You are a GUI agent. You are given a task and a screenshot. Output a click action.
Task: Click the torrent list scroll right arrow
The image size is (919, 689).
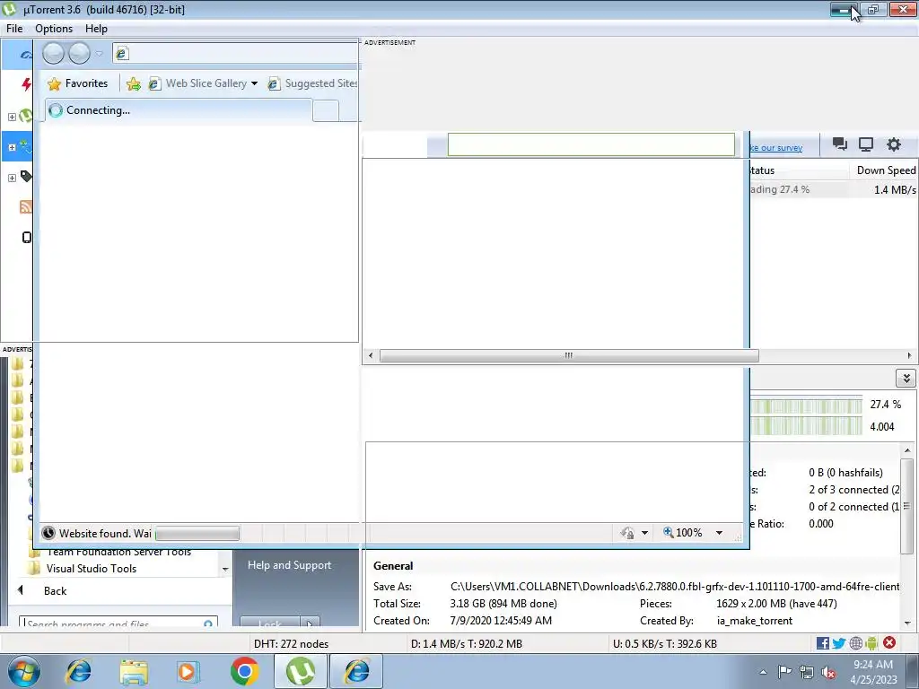pos(909,355)
